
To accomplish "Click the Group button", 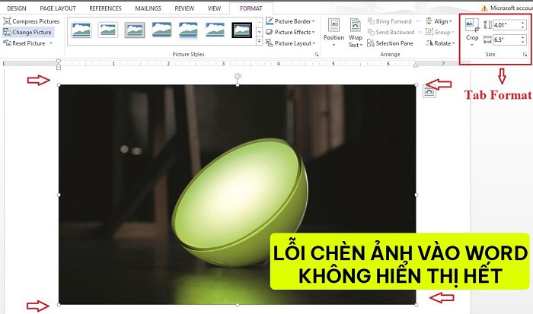I will tap(440, 32).
